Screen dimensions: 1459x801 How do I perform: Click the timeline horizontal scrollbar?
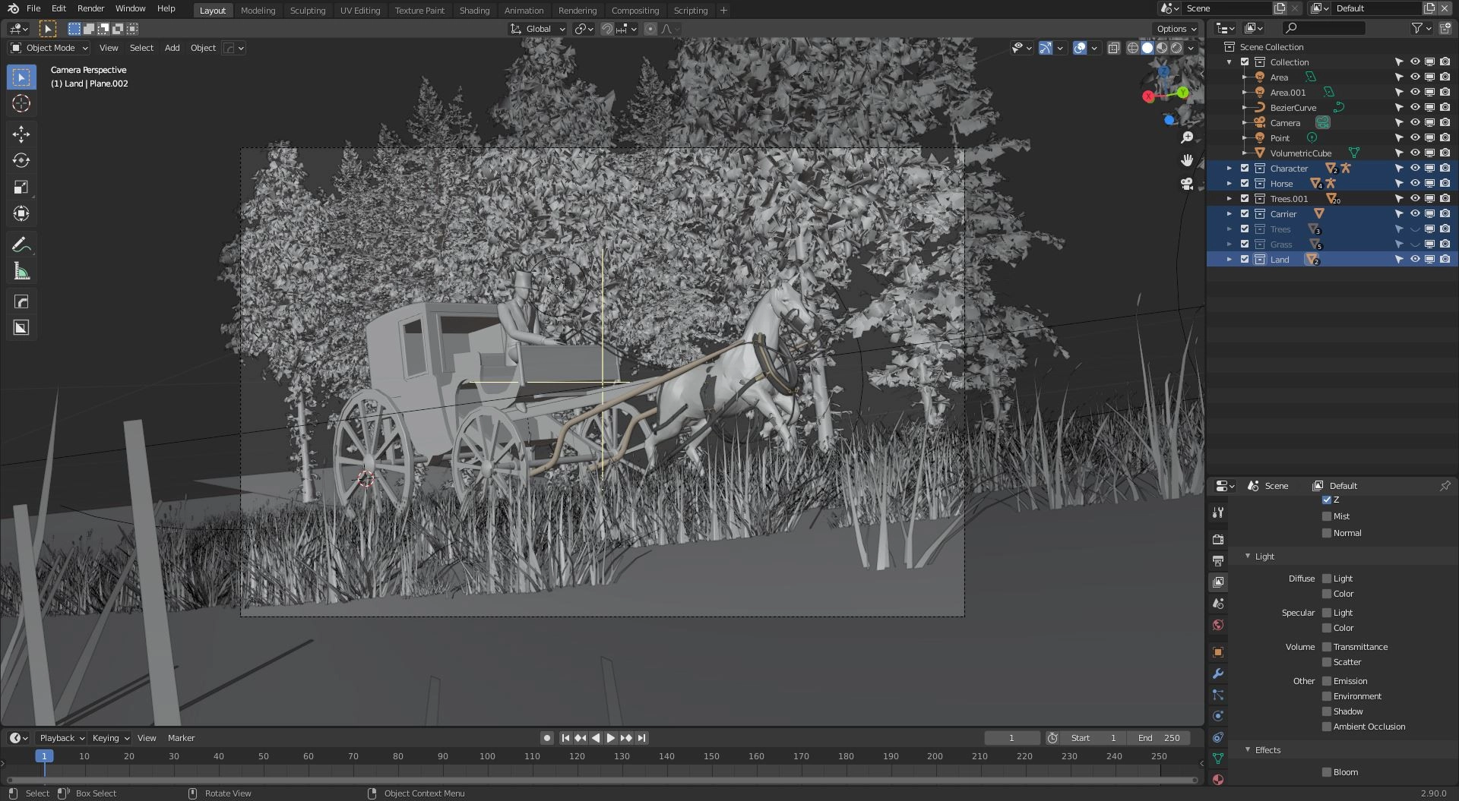(600, 780)
